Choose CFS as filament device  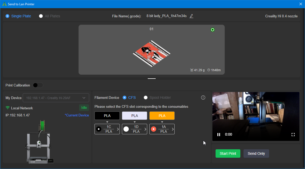click(129, 98)
